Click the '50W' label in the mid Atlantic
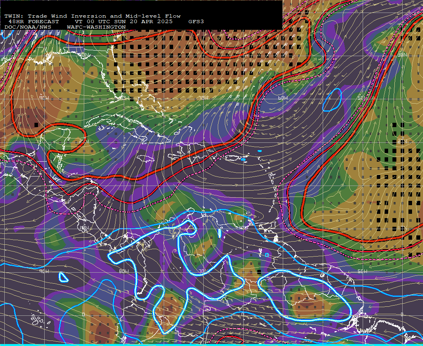The width and height of the screenshot is (423, 346). tap(362, 98)
